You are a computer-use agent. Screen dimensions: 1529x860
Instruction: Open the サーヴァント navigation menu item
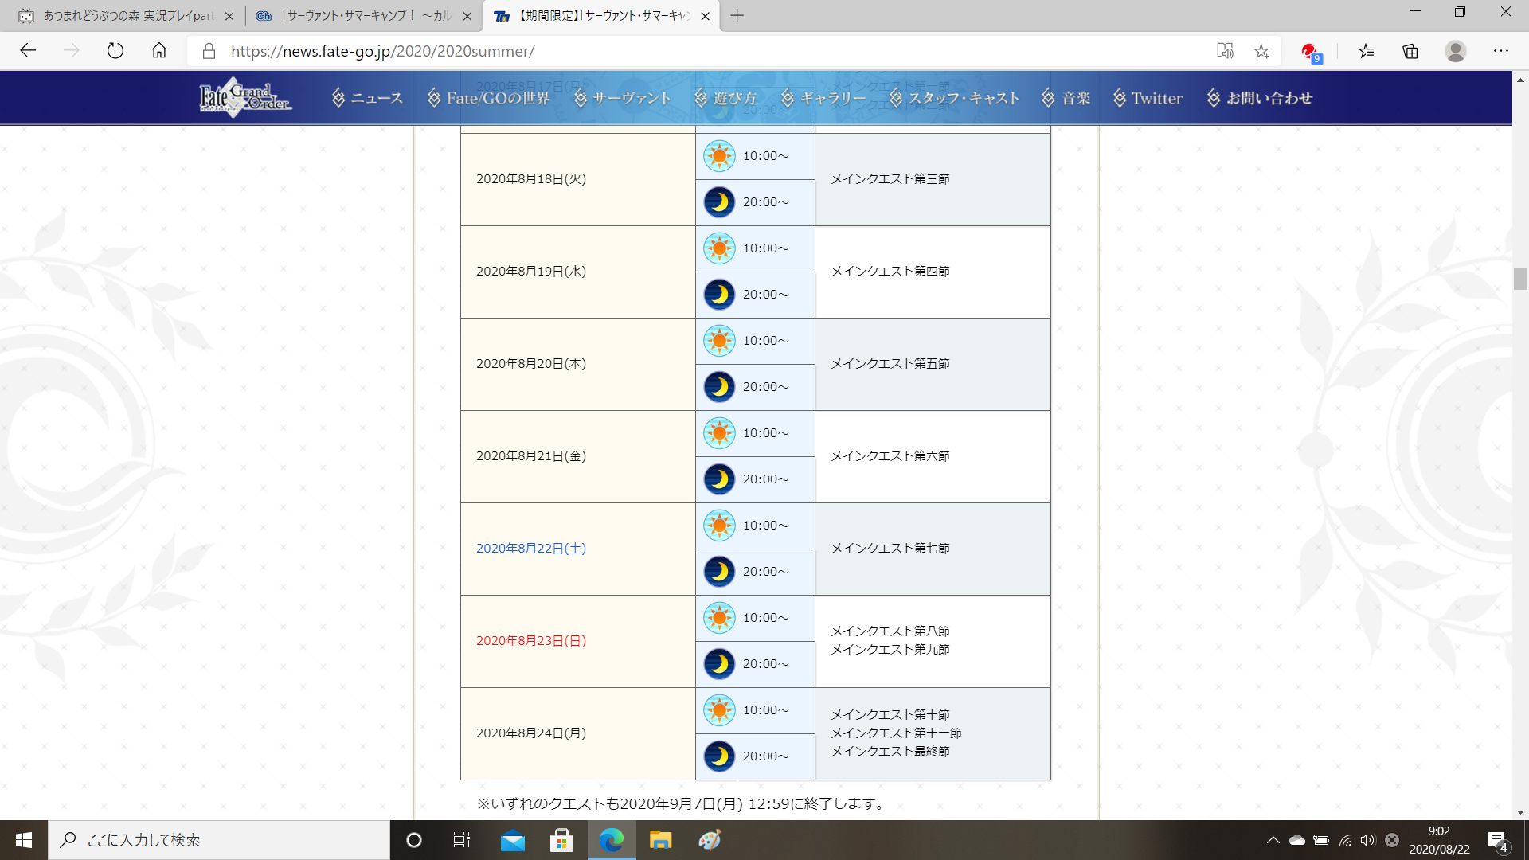tap(622, 98)
